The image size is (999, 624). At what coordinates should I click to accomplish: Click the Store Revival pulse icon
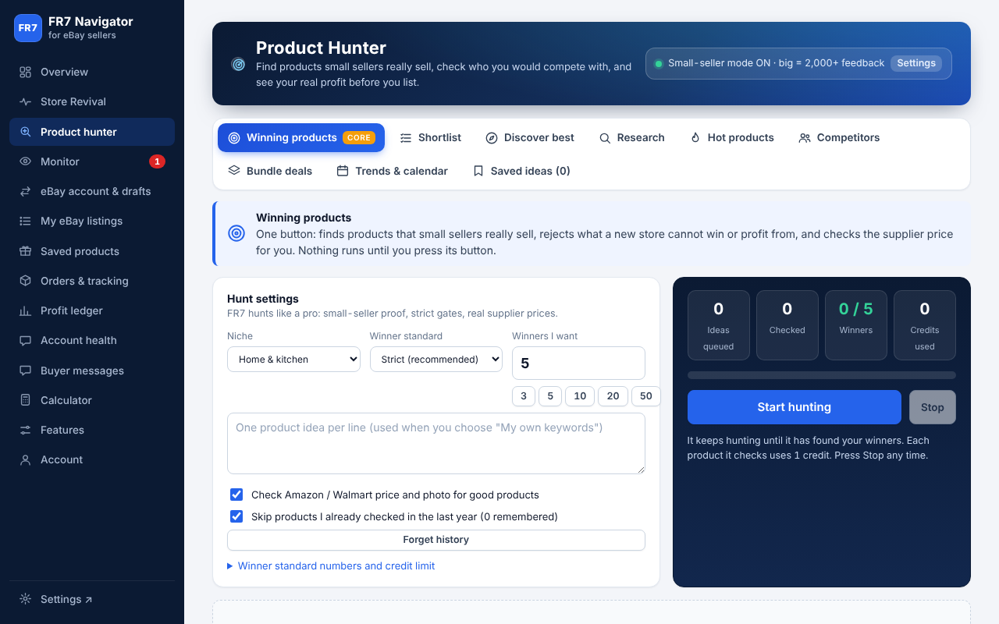tap(26, 101)
